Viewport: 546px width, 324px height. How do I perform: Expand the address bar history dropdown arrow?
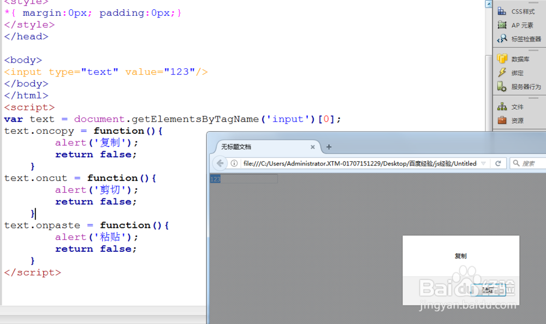point(483,163)
